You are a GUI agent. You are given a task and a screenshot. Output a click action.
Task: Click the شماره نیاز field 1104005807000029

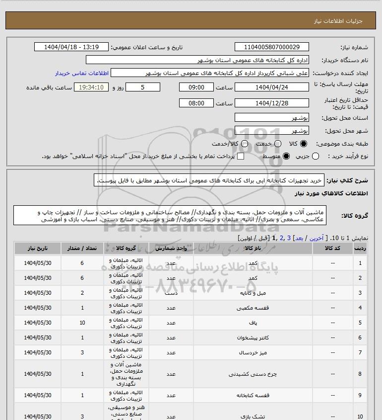tap(271, 47)
